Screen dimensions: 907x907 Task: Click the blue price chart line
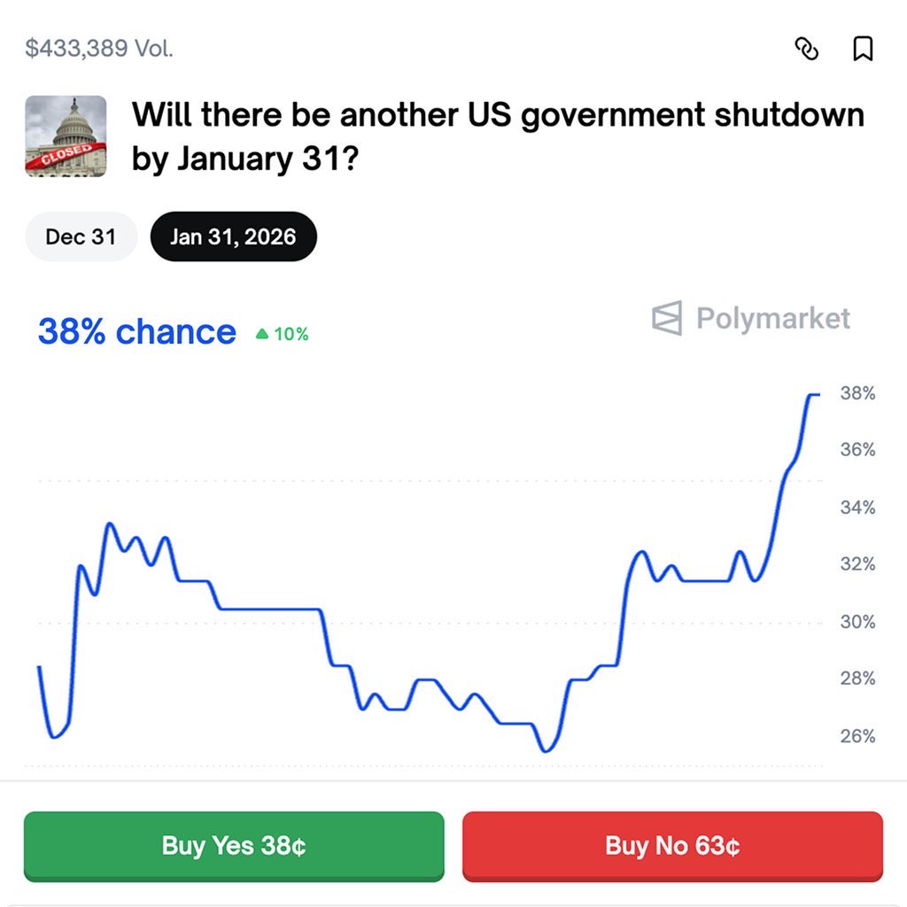click(266, 609)
